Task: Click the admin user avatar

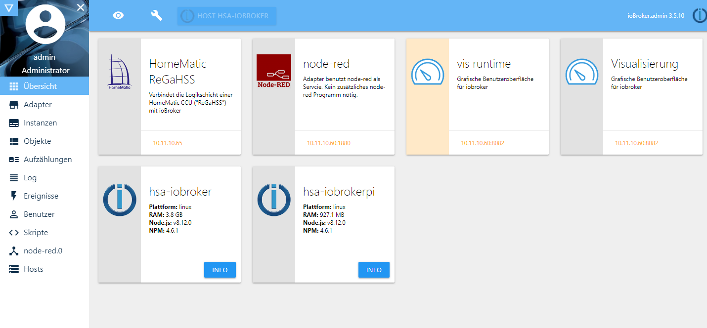Action: [45, 24]
